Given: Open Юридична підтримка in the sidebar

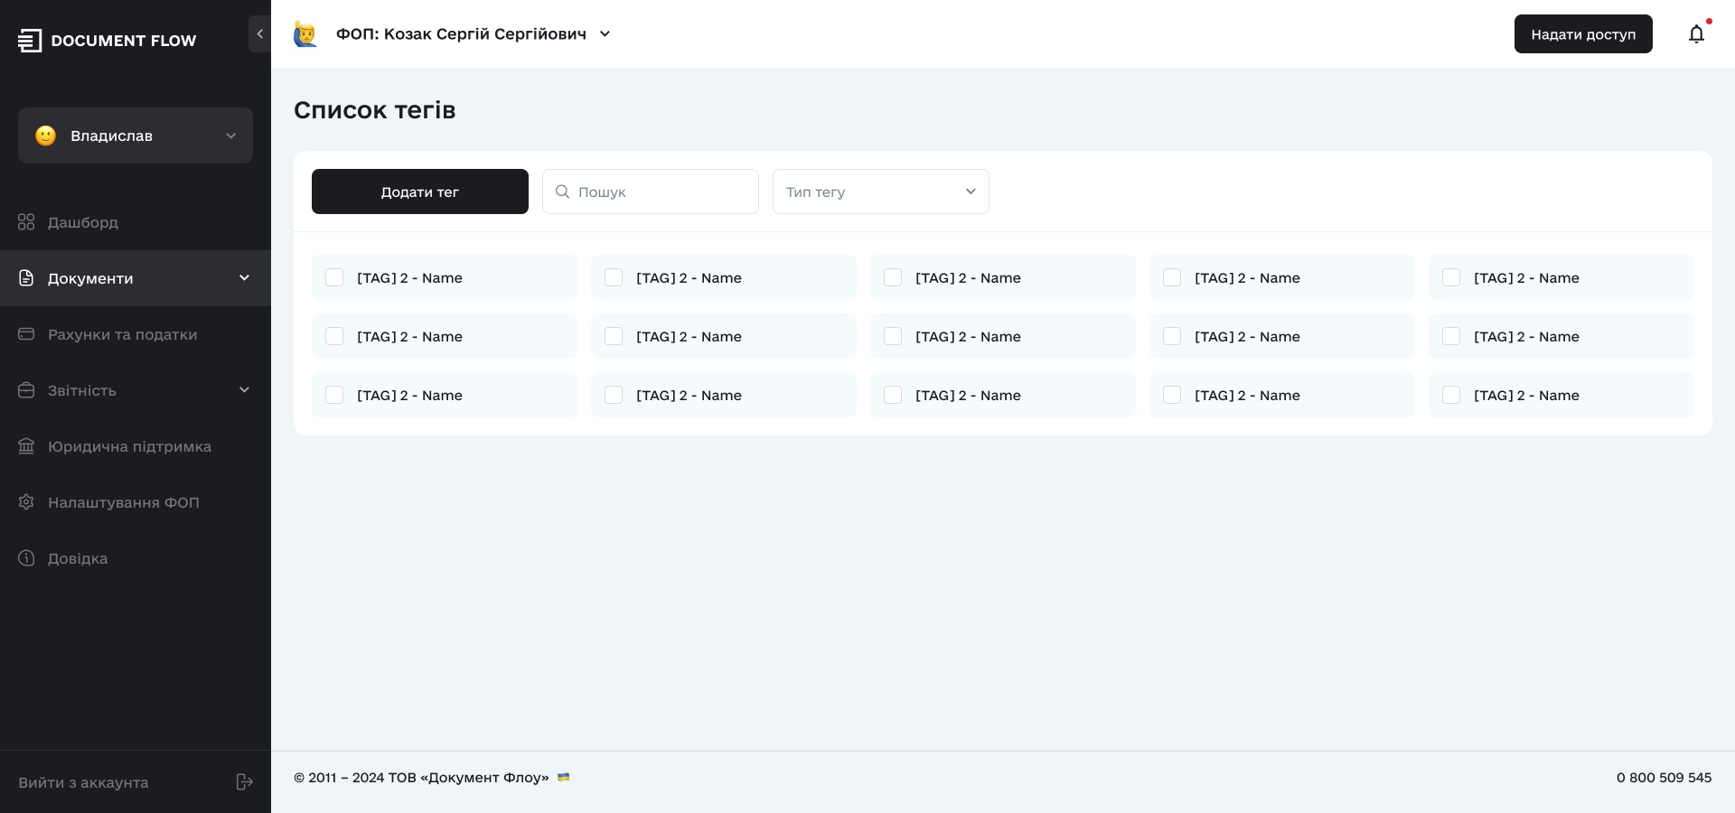Looking at the screenshot, I should [x=136, y=446].
